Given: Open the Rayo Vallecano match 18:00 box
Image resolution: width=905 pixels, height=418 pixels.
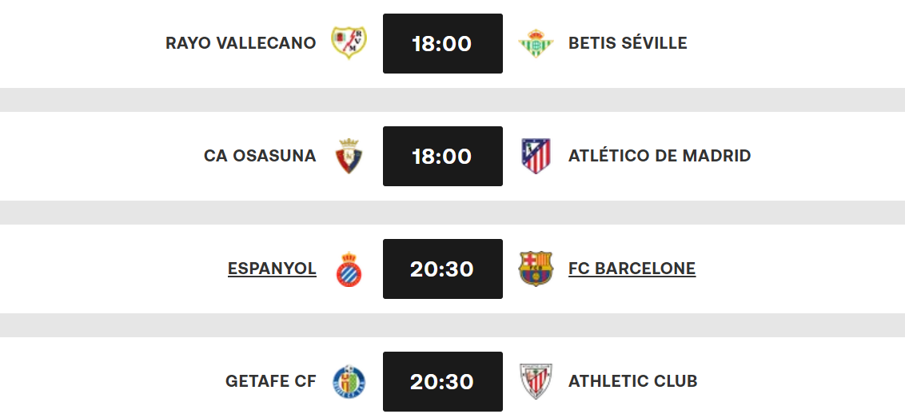Looking at the screenshot, I should coord(442,43).
